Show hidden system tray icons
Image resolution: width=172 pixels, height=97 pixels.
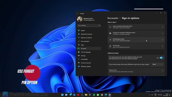pyautogui.click(x=149, y=95)
